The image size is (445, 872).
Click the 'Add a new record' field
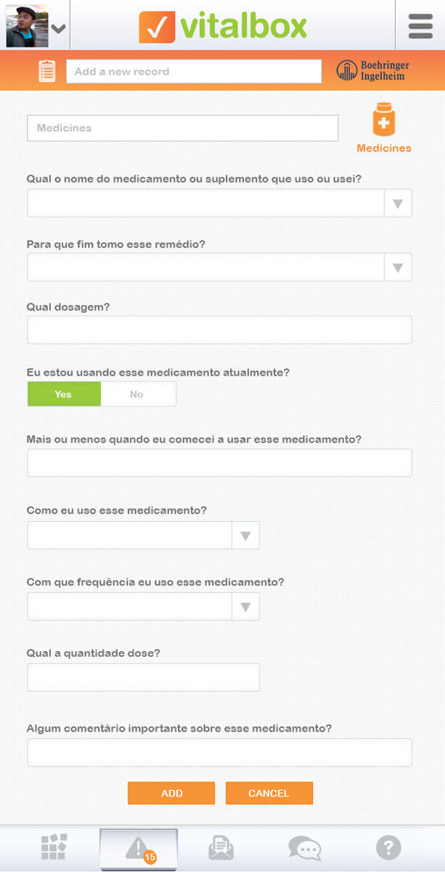(x=193, y=71)
